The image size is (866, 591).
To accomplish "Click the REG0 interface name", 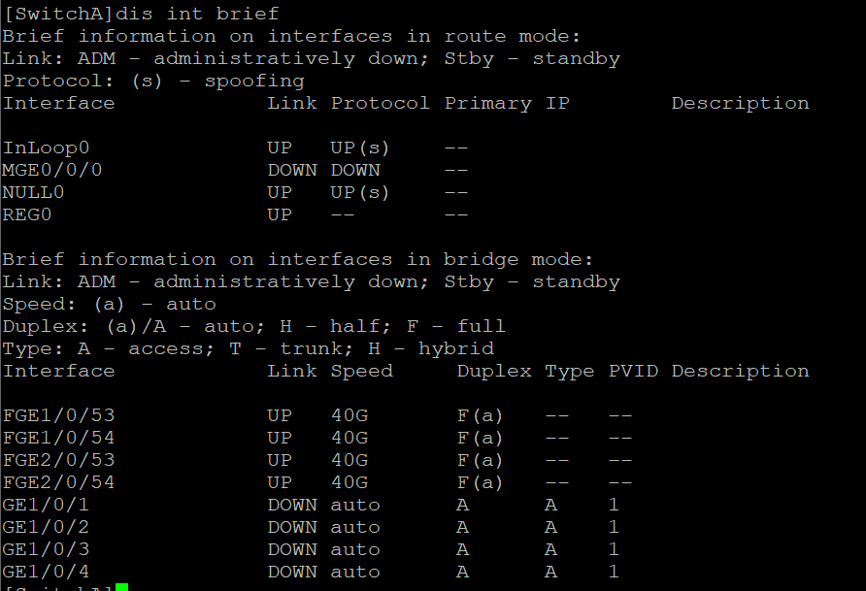I will pos(27,214).
